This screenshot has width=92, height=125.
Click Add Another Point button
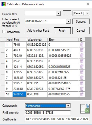pos(38,31)
